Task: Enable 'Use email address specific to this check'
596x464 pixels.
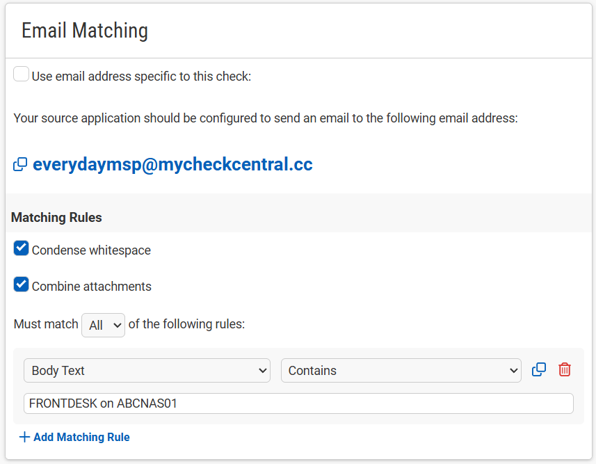Action: pos(21,74)
